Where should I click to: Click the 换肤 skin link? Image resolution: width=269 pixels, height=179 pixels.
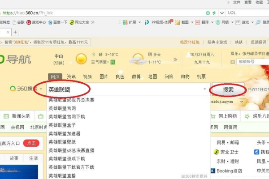tap(239, 42)
